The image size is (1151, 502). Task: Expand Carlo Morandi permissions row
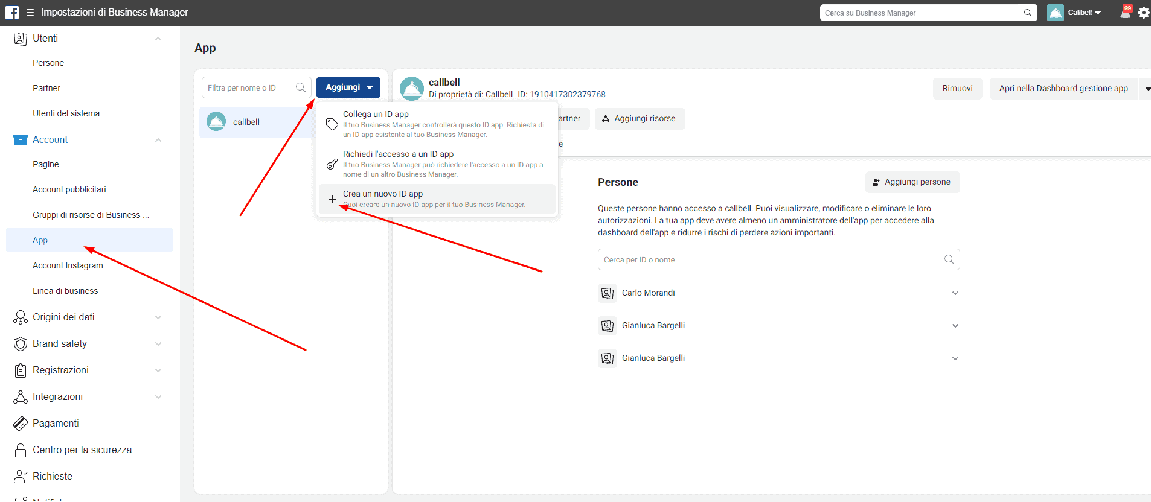point(955,293)
